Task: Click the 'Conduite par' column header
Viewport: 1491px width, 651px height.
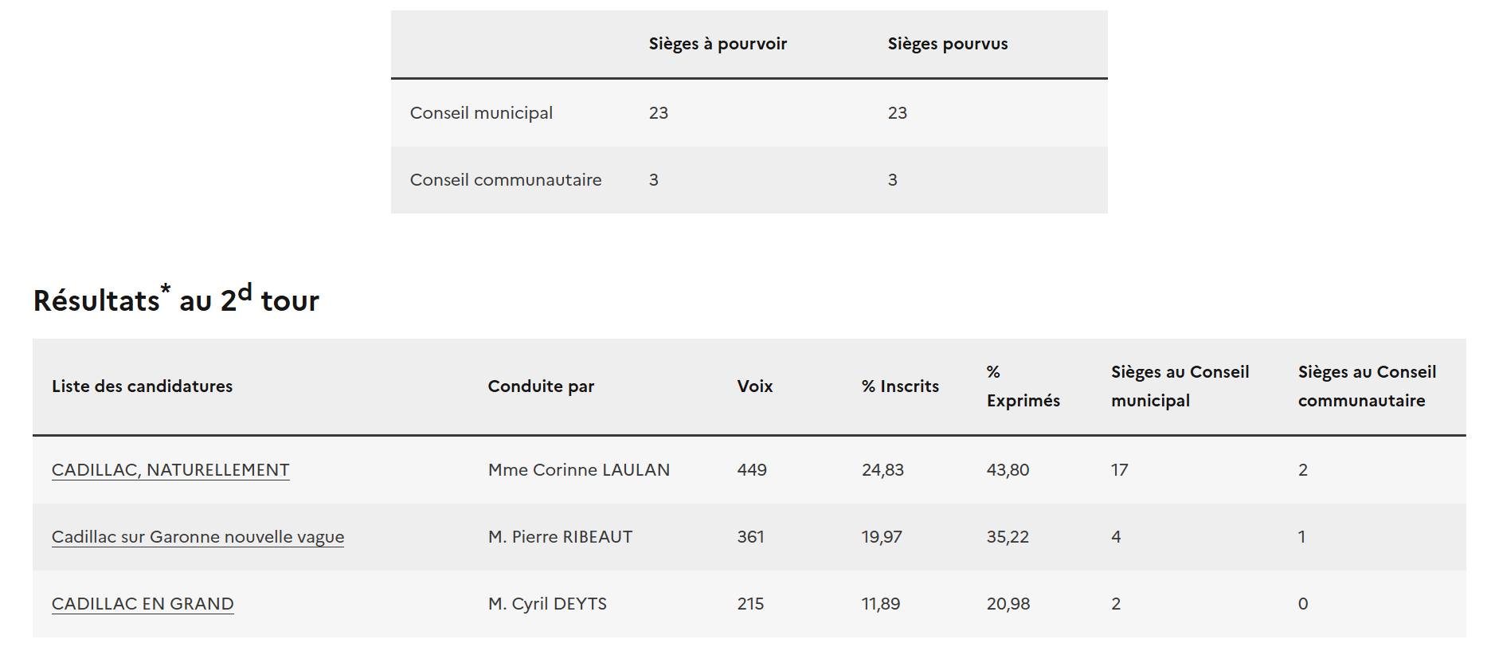Action: point(541,386)
